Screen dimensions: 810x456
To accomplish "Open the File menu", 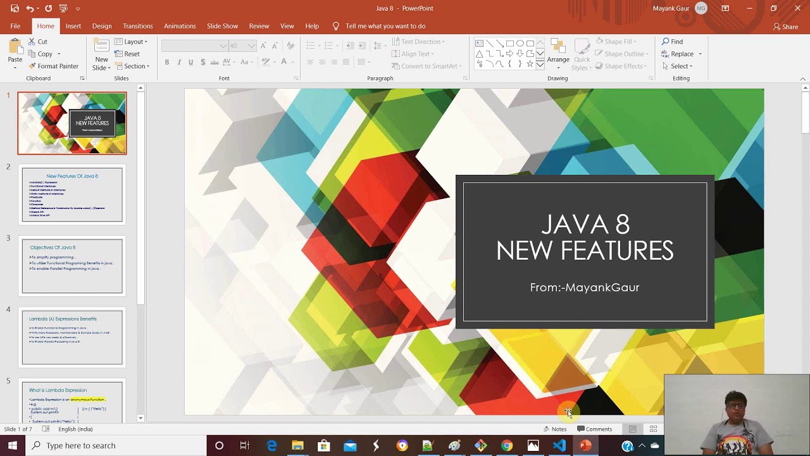I will [x=15, y=26].
